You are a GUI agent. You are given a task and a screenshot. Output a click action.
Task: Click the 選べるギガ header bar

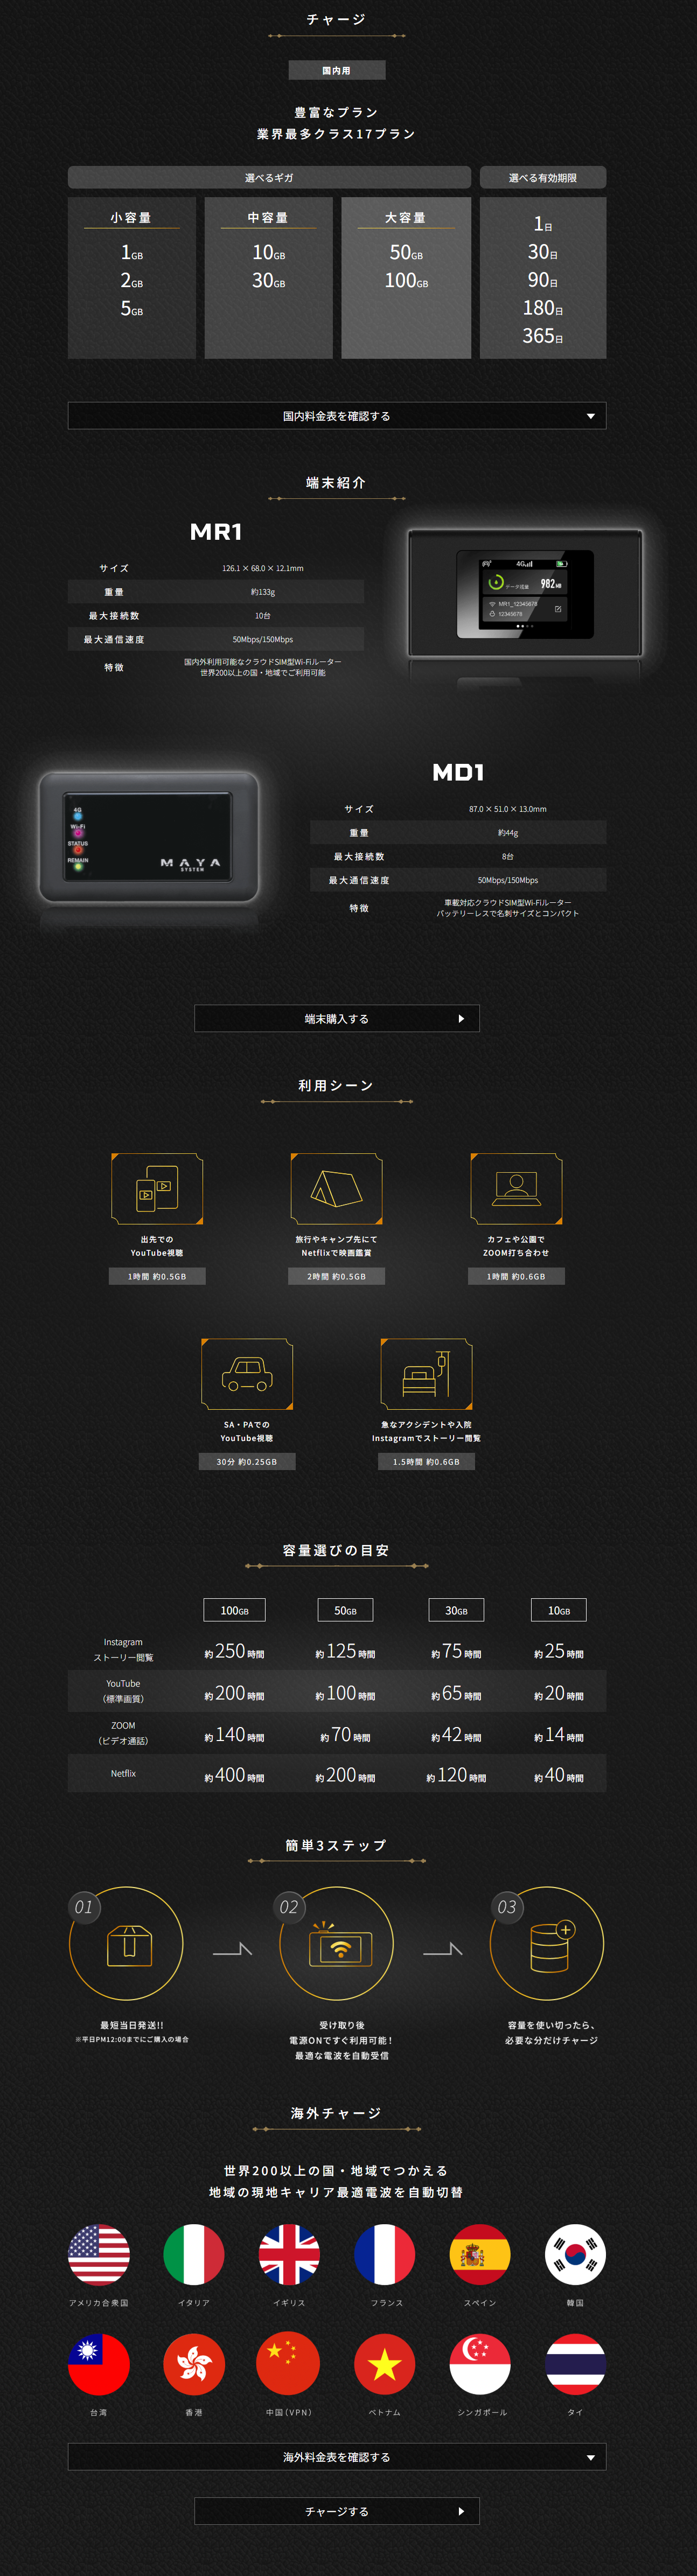269,177
